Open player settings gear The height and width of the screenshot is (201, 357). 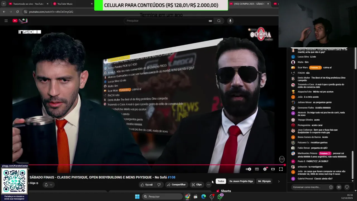pos(265,169)
